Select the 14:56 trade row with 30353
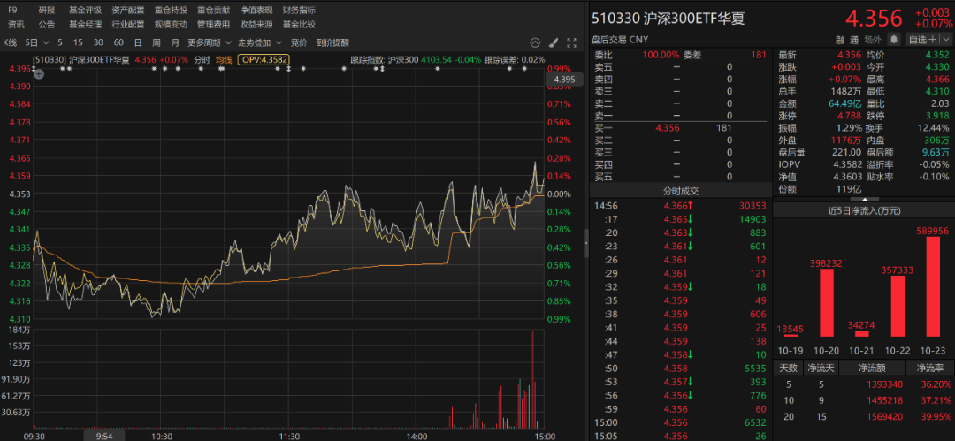955x441 pixels. coord(680,206)
